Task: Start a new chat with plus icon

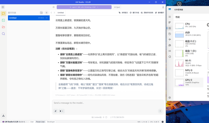Action: [x=46, y=13]
